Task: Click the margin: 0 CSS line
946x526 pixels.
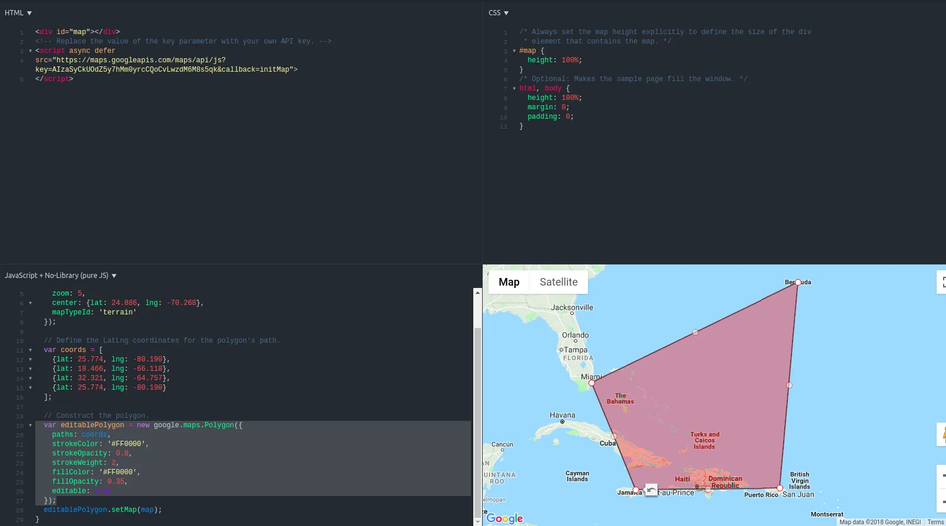Action: click(x=549, y=107)
